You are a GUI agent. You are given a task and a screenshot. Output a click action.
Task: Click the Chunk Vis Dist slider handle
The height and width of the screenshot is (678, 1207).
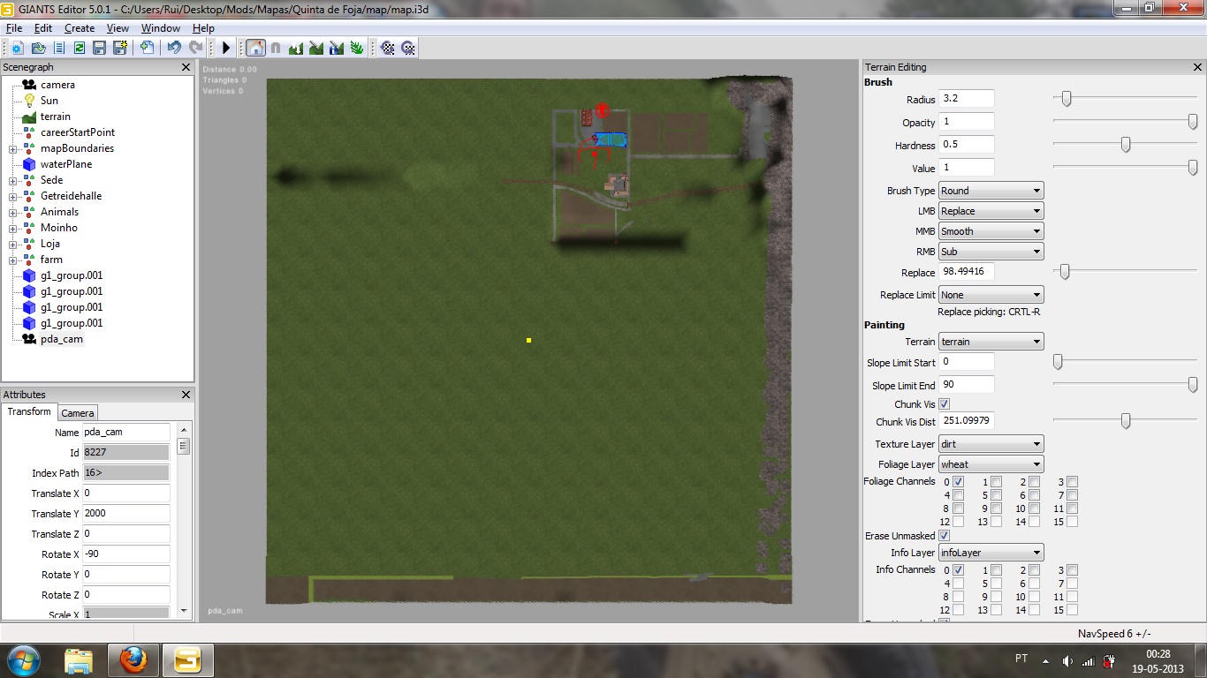tap(1126, 421)
